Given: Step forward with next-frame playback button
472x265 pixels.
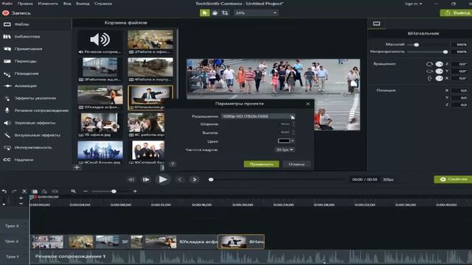Looking at the screenshot, I should pos(146,180).
